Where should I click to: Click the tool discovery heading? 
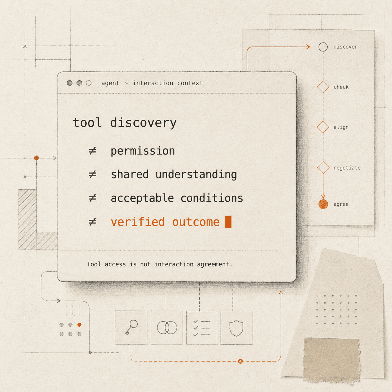tap(125, 123)
